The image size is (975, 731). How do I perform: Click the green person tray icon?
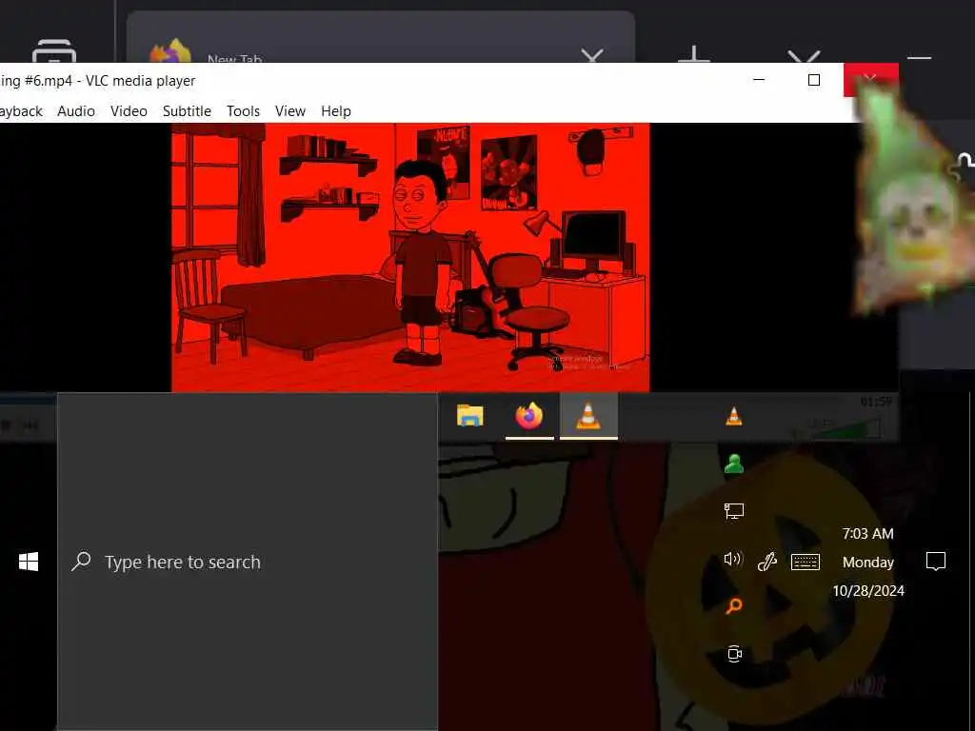tap(734, 464)
